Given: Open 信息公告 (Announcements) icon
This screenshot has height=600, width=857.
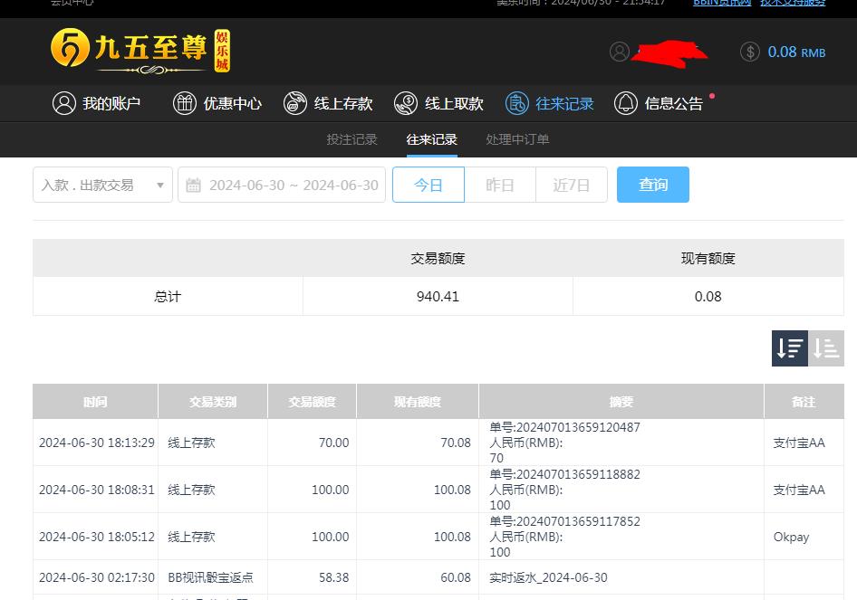Looking at the screenshot, I should pyautogui.click(x=625, y=103).
